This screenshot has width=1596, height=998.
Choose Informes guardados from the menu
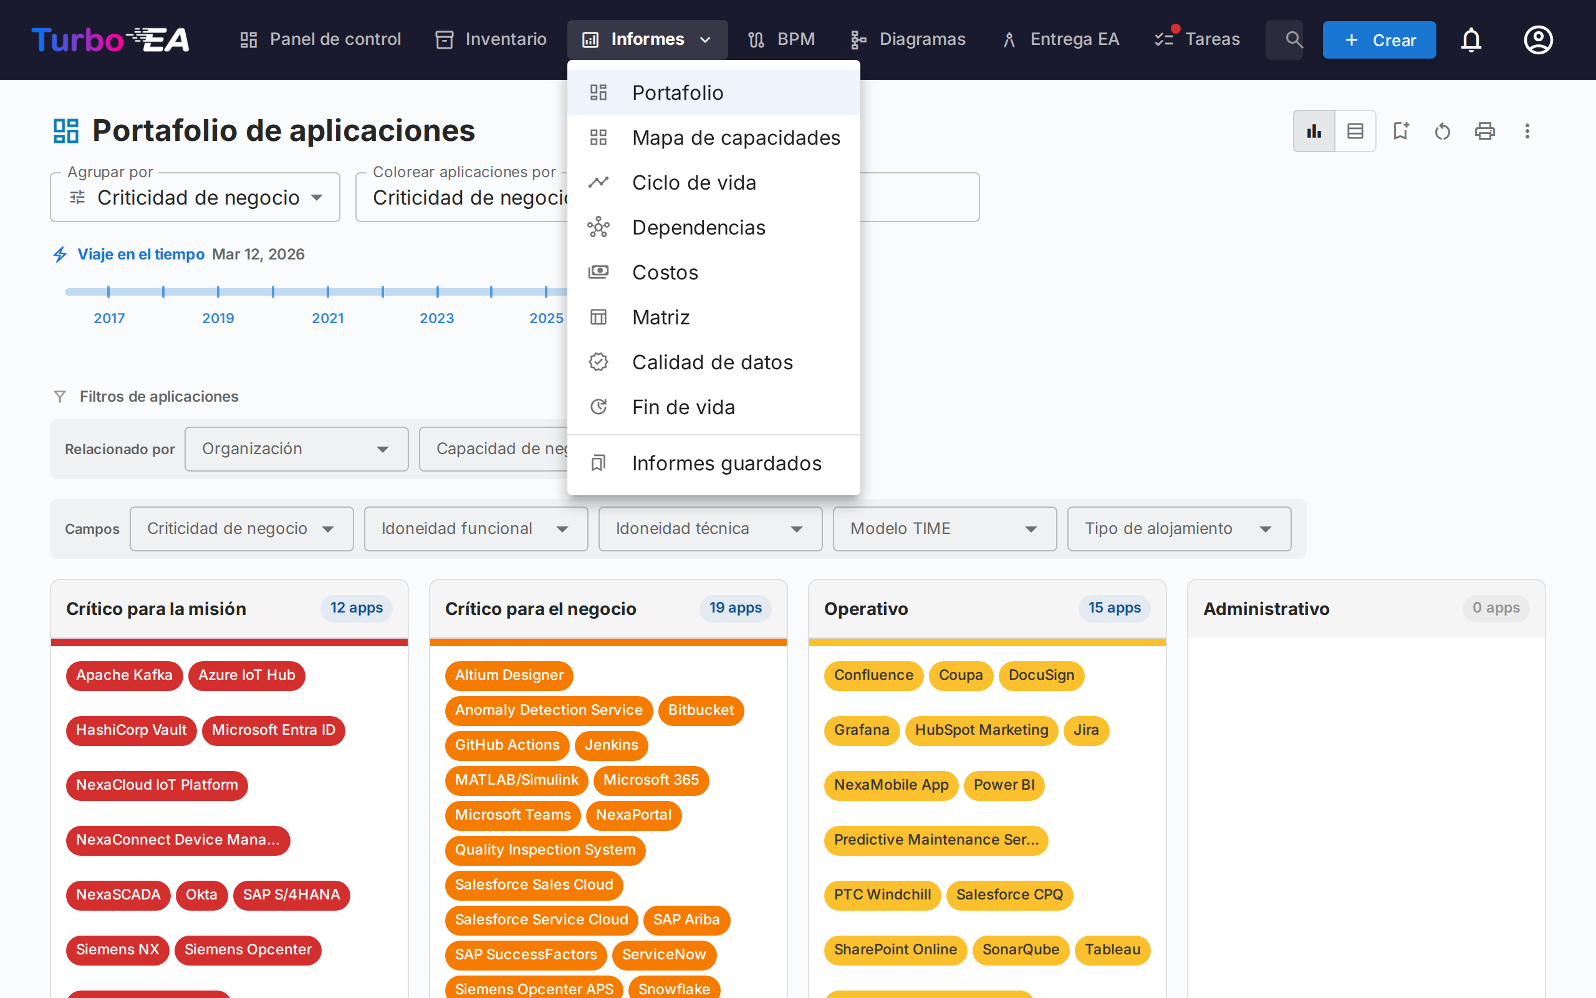[726, 463]
